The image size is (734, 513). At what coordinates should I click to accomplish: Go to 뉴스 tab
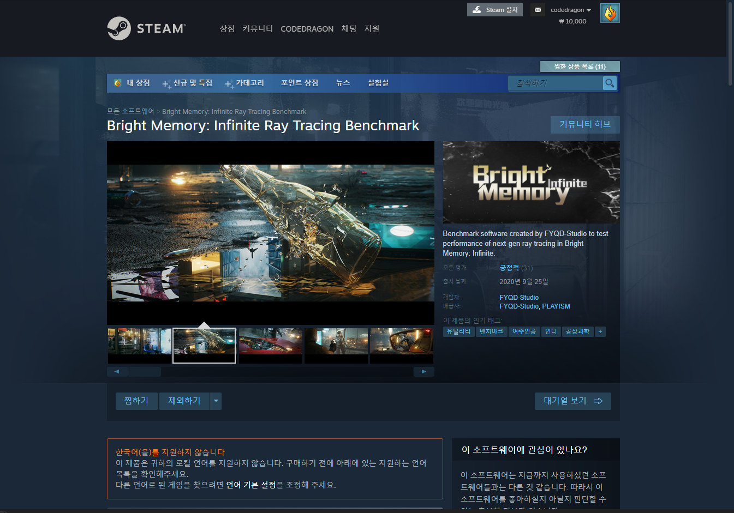point(343,83)
